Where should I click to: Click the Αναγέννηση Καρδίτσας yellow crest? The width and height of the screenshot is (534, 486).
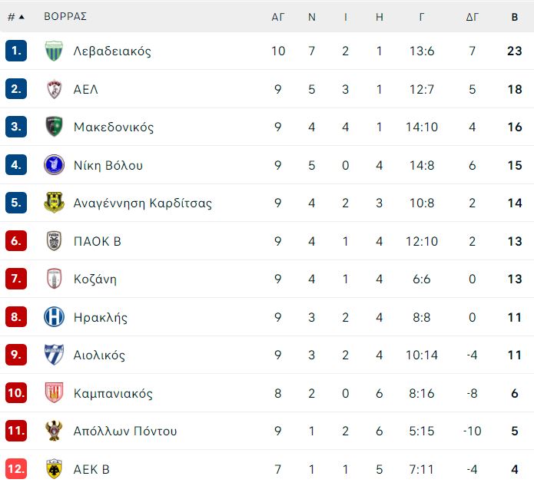pyautogui.click(x=54, y=203)
